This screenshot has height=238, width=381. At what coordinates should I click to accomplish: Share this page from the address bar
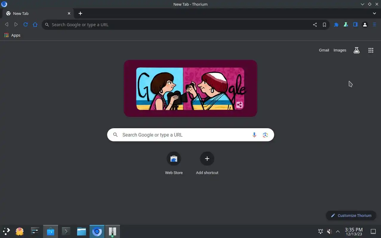[x=315, y=25]
